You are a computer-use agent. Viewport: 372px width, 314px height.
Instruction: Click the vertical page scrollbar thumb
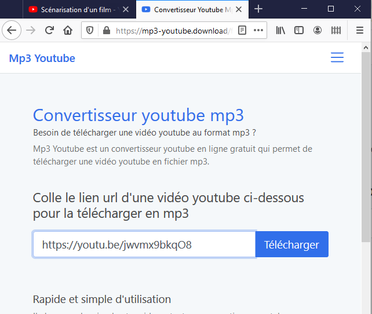(x=366, y=147)
